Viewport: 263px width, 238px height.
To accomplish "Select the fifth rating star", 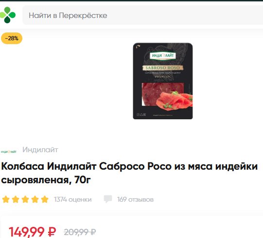I will [x=45, y=199].
